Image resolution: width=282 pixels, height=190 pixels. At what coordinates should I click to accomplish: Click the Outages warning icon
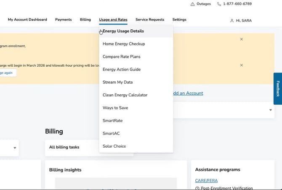[192, 4]
